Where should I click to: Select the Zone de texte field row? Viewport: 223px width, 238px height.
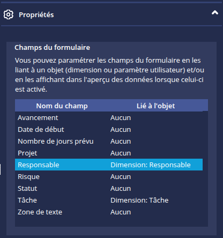[109, 212]
